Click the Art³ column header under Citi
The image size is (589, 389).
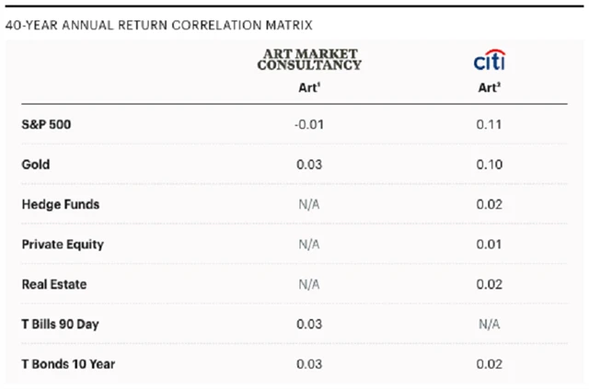(x=489, y=89)
